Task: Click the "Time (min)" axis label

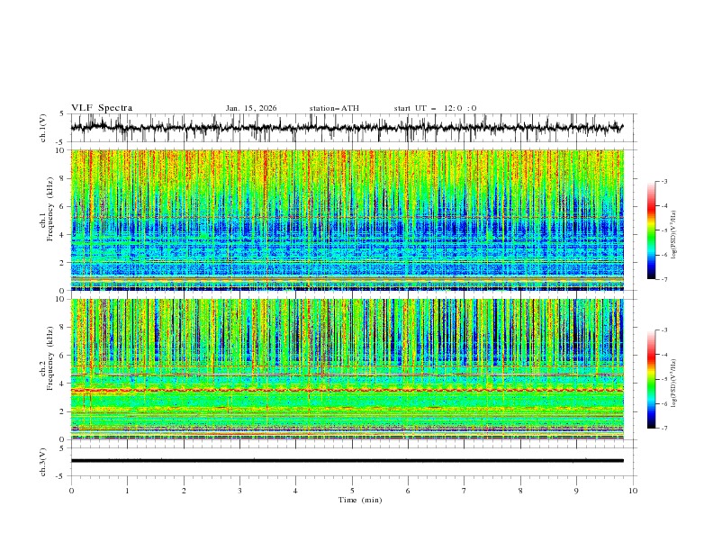Action: tap(360, 500)
